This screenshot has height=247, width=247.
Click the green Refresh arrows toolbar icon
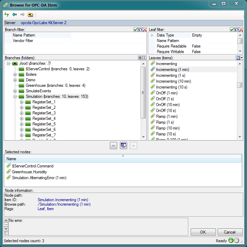7,14
